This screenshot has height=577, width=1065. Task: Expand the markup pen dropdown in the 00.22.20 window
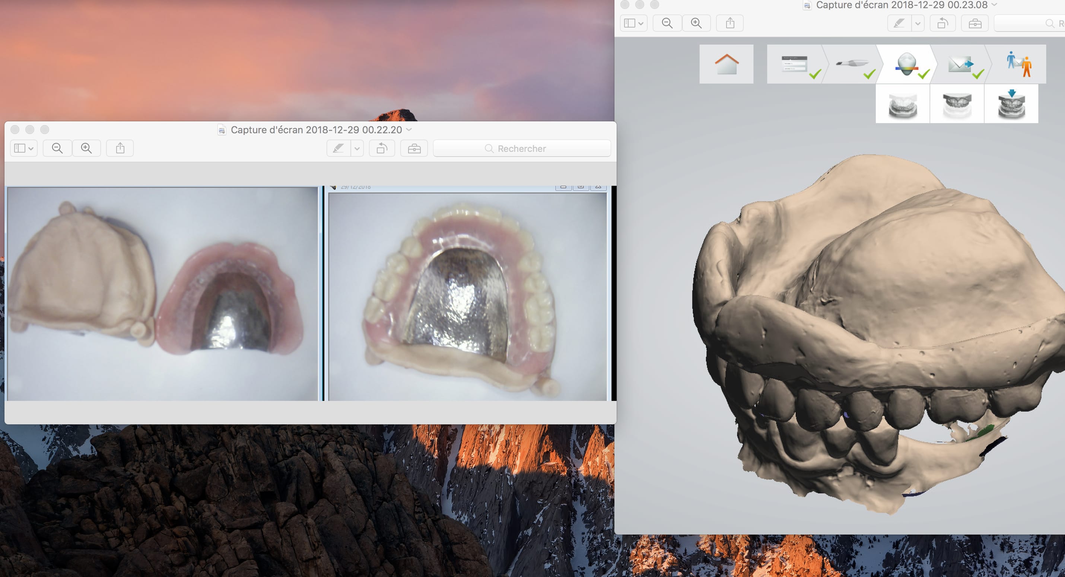pyautogui.click(x=357, y=149)
